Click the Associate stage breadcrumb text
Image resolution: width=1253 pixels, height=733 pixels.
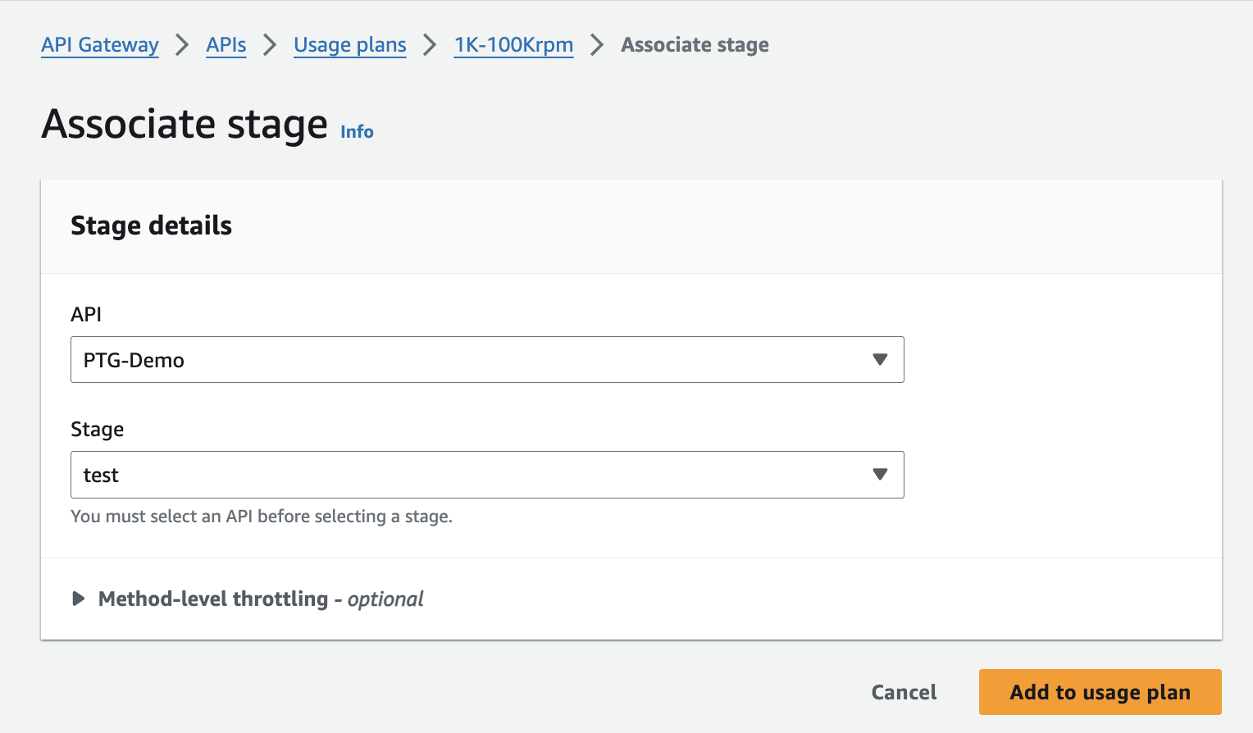(x=695, y=45)
